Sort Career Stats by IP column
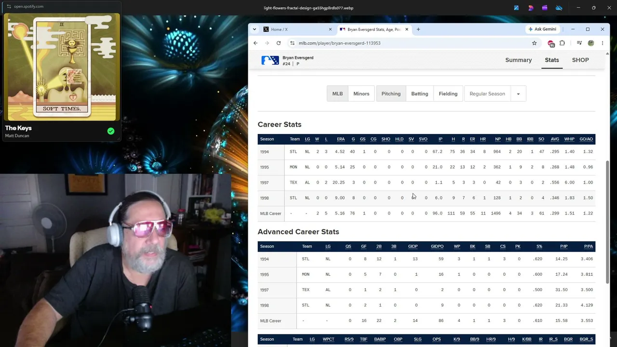 click(440, 139)
